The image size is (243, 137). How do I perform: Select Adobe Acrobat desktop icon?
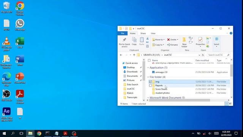[x=20, y=97]
